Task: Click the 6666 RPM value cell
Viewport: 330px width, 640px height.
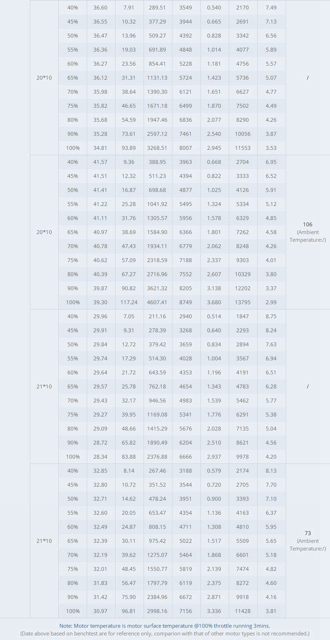Action: click(186, 456)
